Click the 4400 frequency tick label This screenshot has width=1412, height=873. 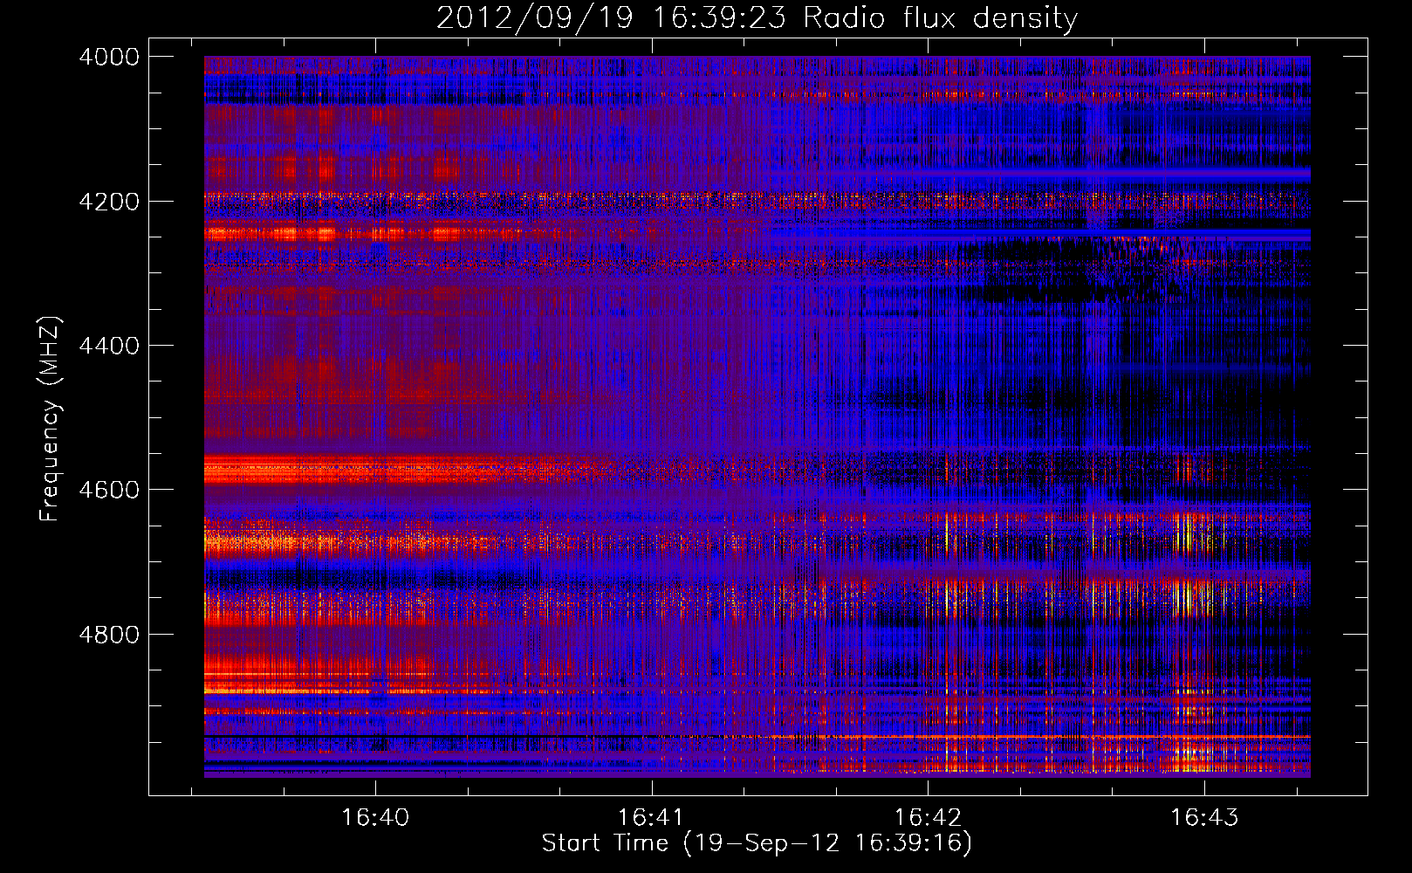109,346
